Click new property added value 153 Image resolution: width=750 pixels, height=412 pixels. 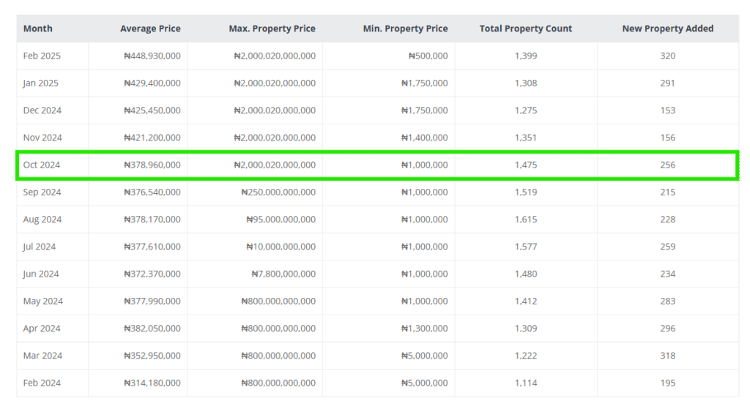tap(668, 111)
